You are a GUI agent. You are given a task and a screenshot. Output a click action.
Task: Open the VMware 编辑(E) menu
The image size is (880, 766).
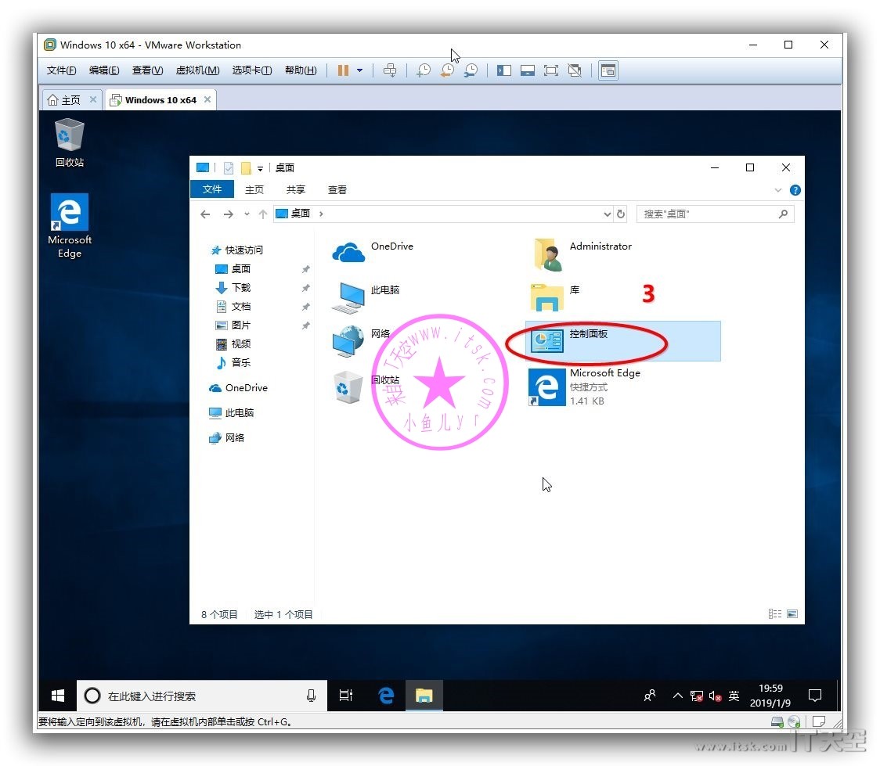pyautogui.click(x=104, y=70)
